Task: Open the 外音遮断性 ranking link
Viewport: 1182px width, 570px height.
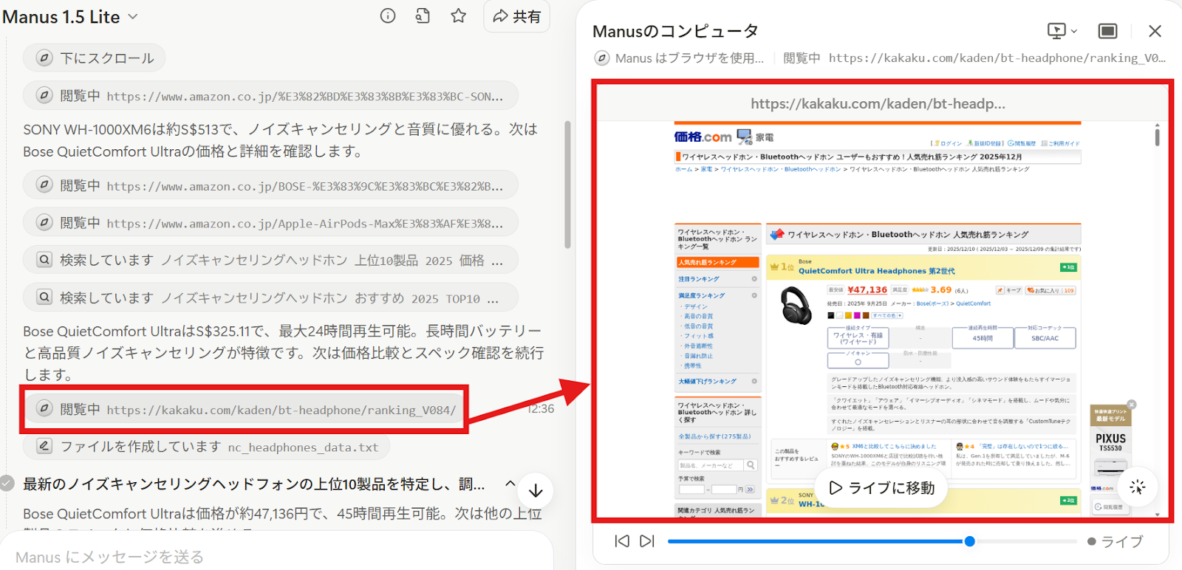Action: pos(699,346)
